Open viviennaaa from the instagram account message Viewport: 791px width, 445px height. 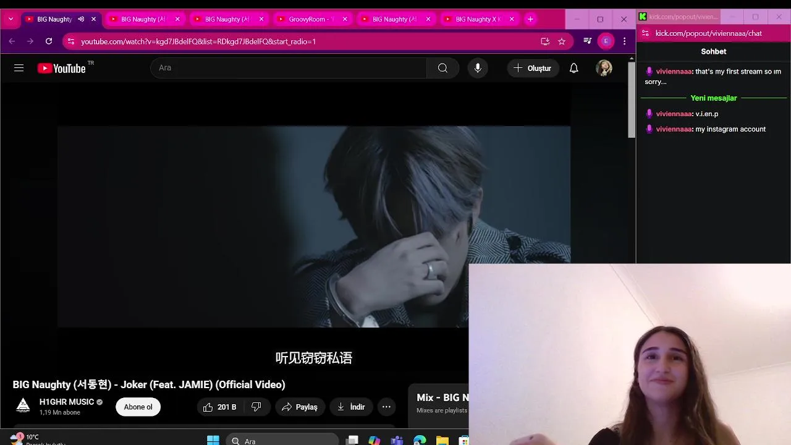click(674, 129)
